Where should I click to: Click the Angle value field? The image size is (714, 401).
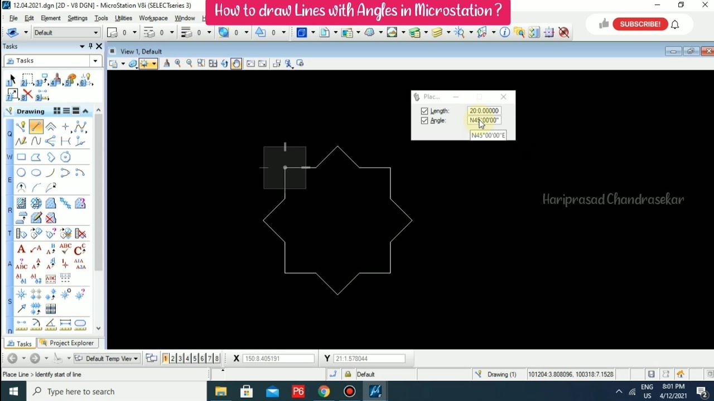tap(484, 120)
